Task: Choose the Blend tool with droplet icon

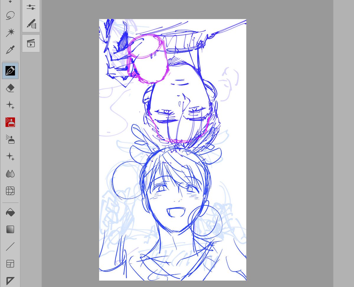Action: click(10, 173)
